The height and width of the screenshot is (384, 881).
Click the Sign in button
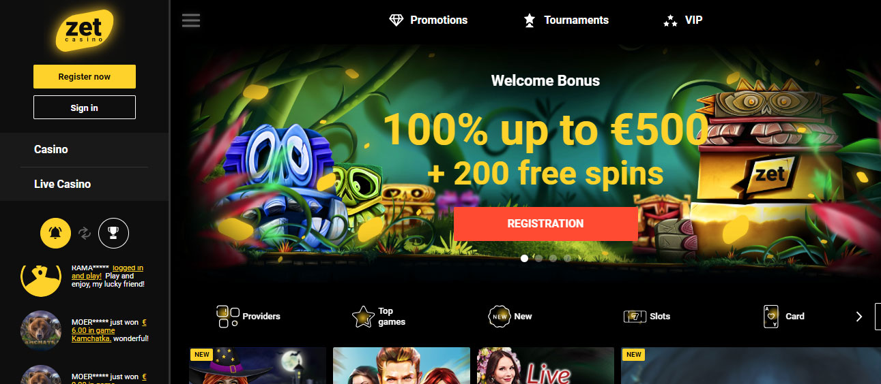pos(85,108)
